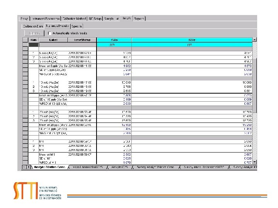The image size is (278, 208).
Task: Select the Numerical Results sub-tab
Action: 58,26
